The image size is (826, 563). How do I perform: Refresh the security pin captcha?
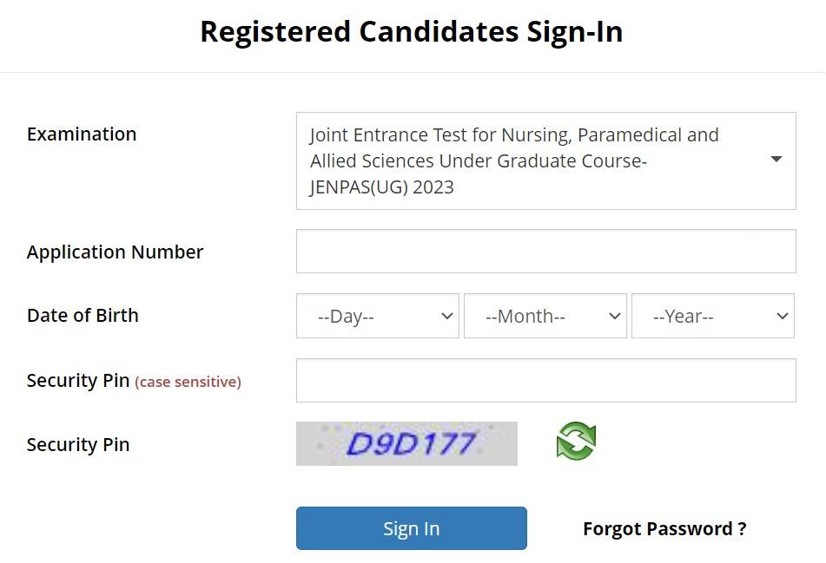coord(576,442)
